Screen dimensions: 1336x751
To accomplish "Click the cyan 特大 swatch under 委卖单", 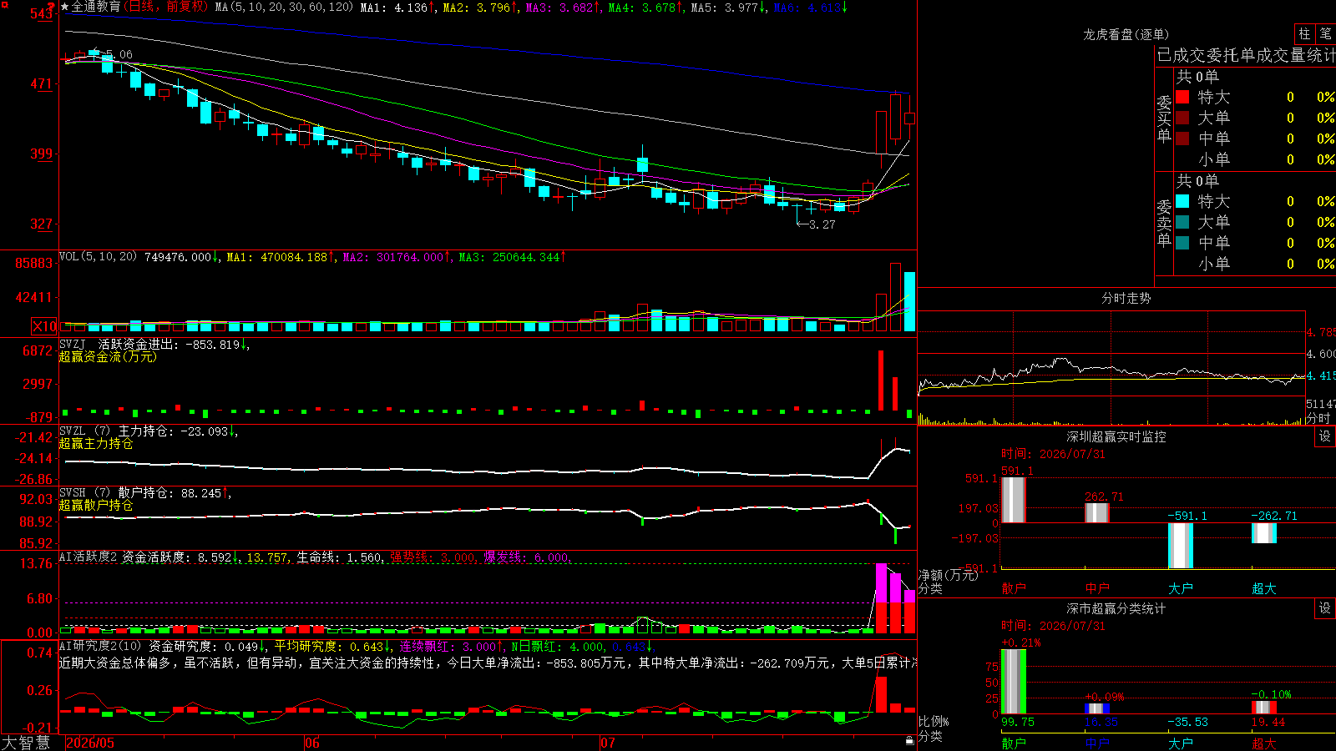I will point(1182,201).
